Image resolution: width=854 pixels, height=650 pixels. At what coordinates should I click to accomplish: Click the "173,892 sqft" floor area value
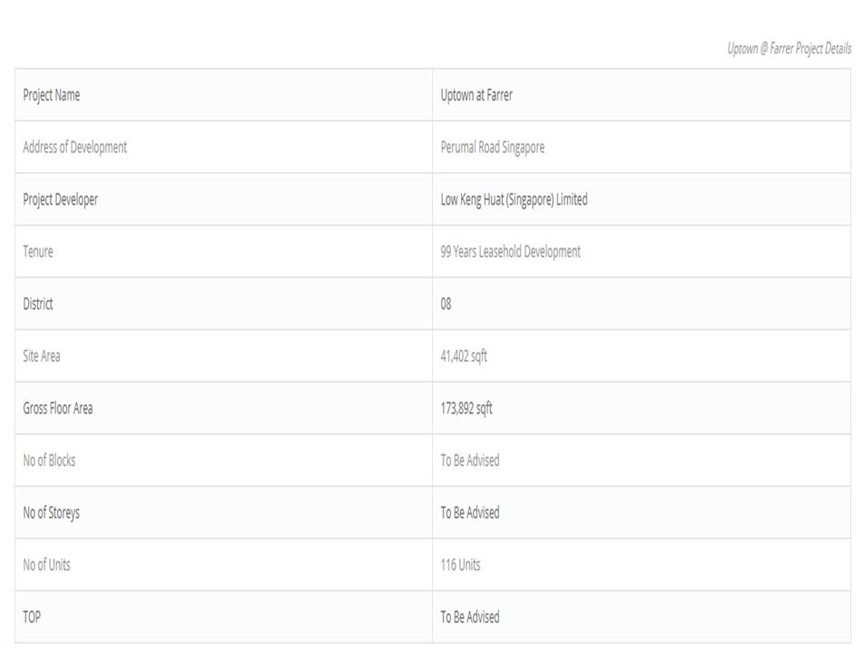point(466,408)
